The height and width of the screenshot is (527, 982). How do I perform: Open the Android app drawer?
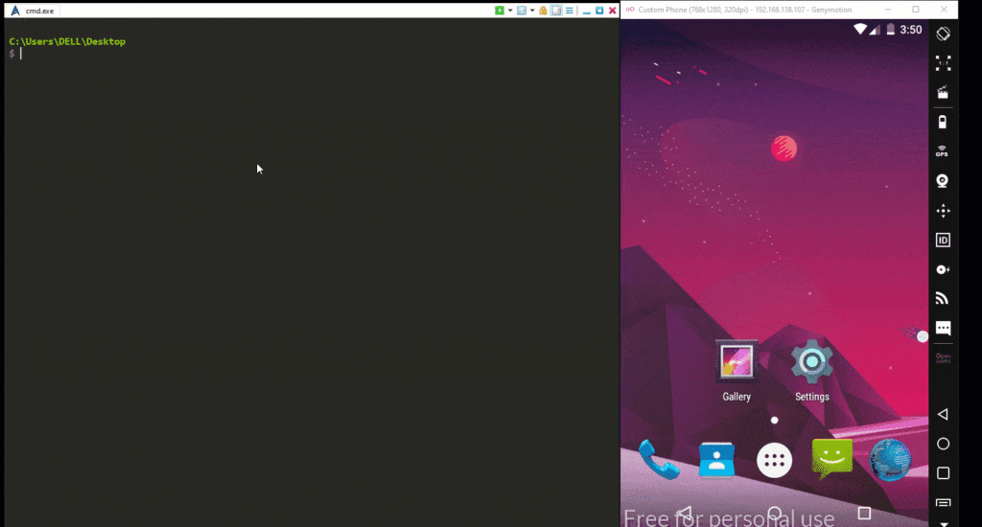point(775,461)
